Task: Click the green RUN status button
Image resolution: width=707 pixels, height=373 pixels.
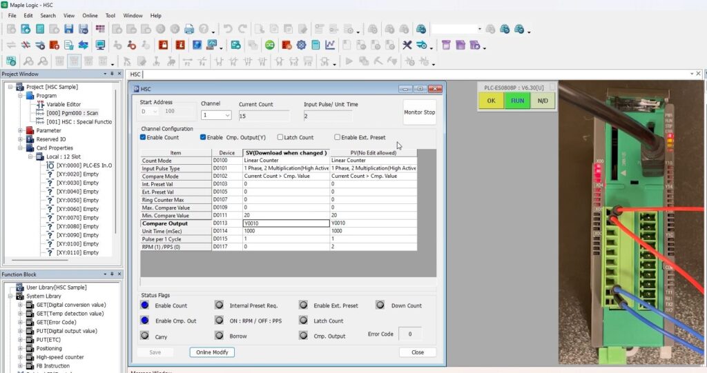Action: point(517,101)
